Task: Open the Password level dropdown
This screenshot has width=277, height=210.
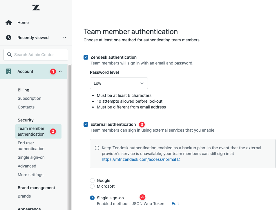Action: 119,83
